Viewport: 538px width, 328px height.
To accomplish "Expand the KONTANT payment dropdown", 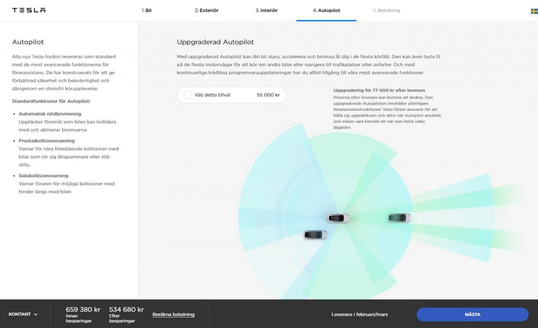I will [x=23, y=314].
